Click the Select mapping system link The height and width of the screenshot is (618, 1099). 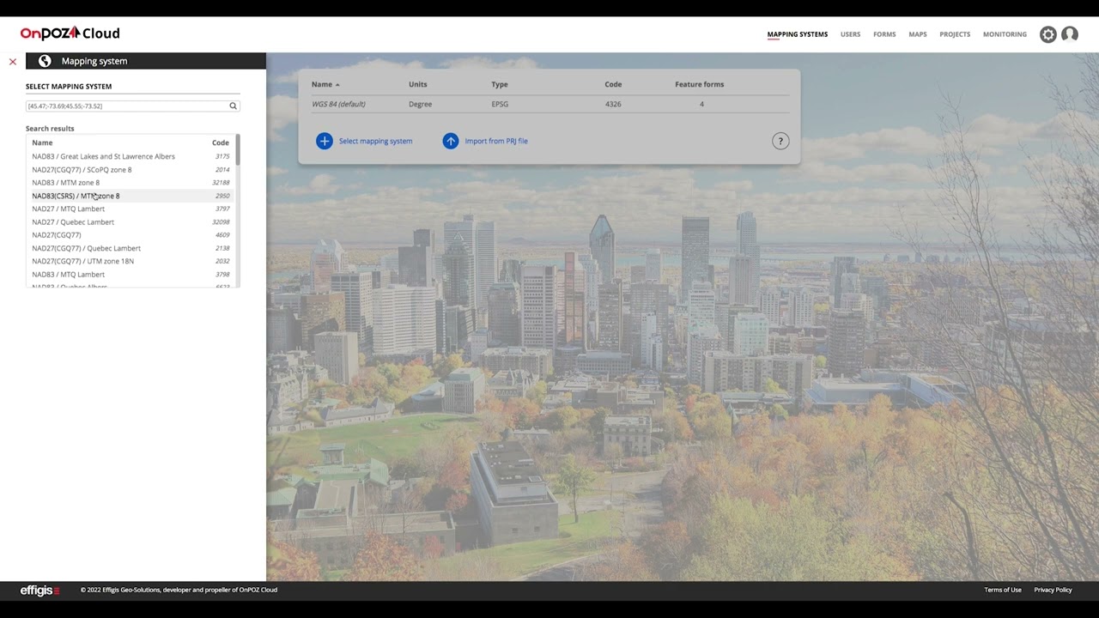(375, 141)
